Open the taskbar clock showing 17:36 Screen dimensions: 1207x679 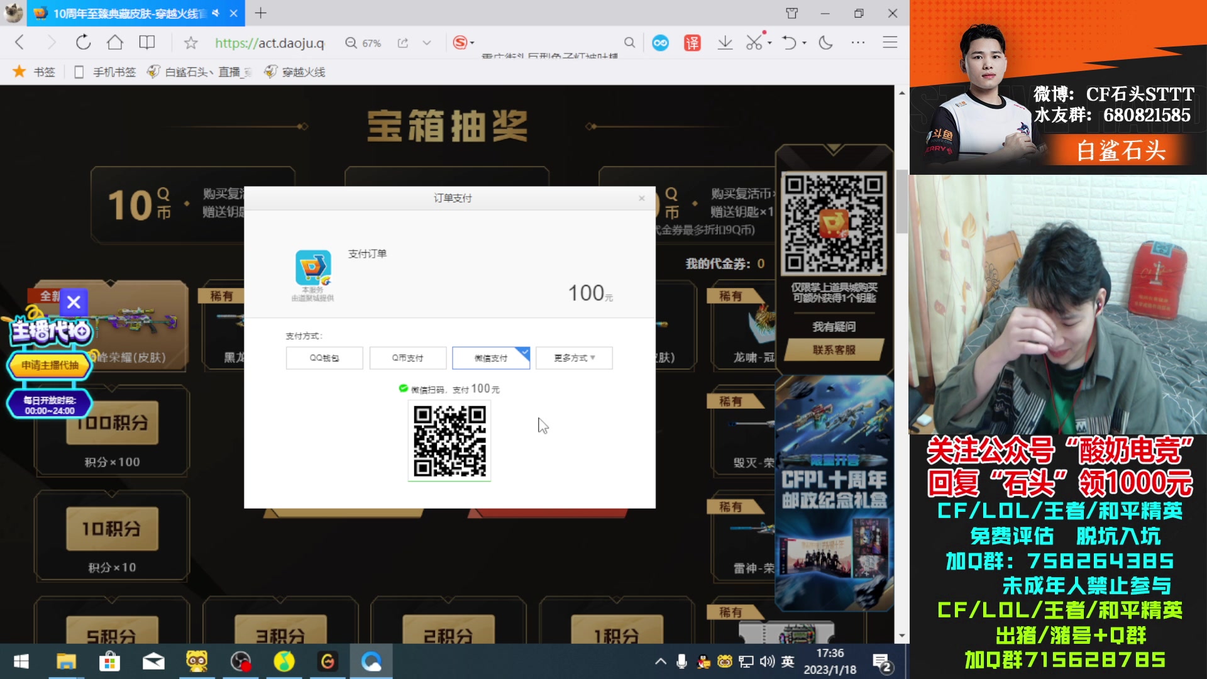tap(830, 661)
